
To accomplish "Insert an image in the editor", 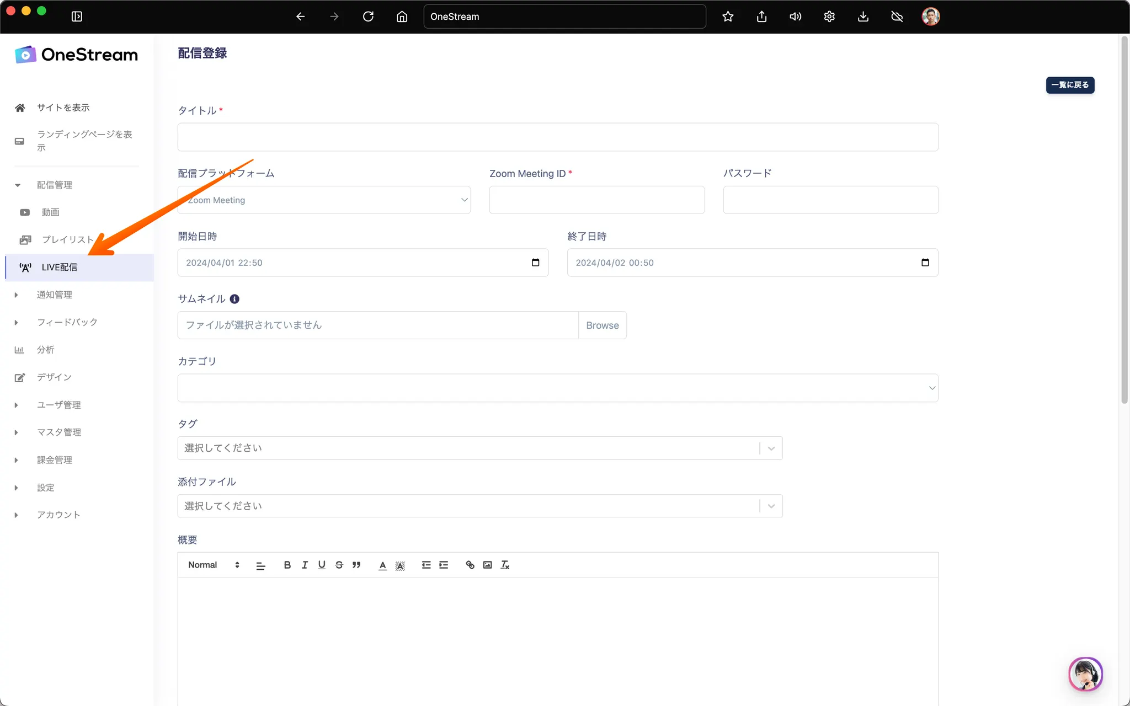I will 487,565.
